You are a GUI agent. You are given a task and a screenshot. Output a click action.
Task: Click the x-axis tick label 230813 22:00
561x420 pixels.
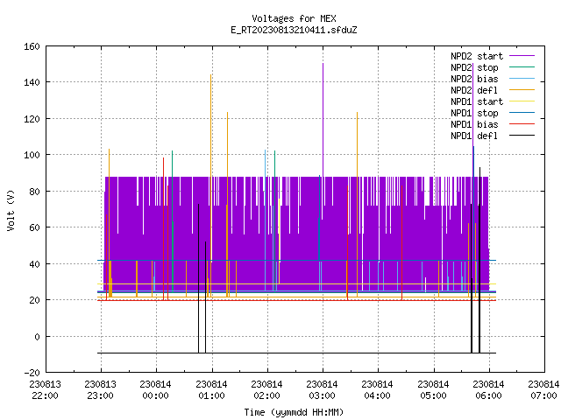tap(45, 390)
